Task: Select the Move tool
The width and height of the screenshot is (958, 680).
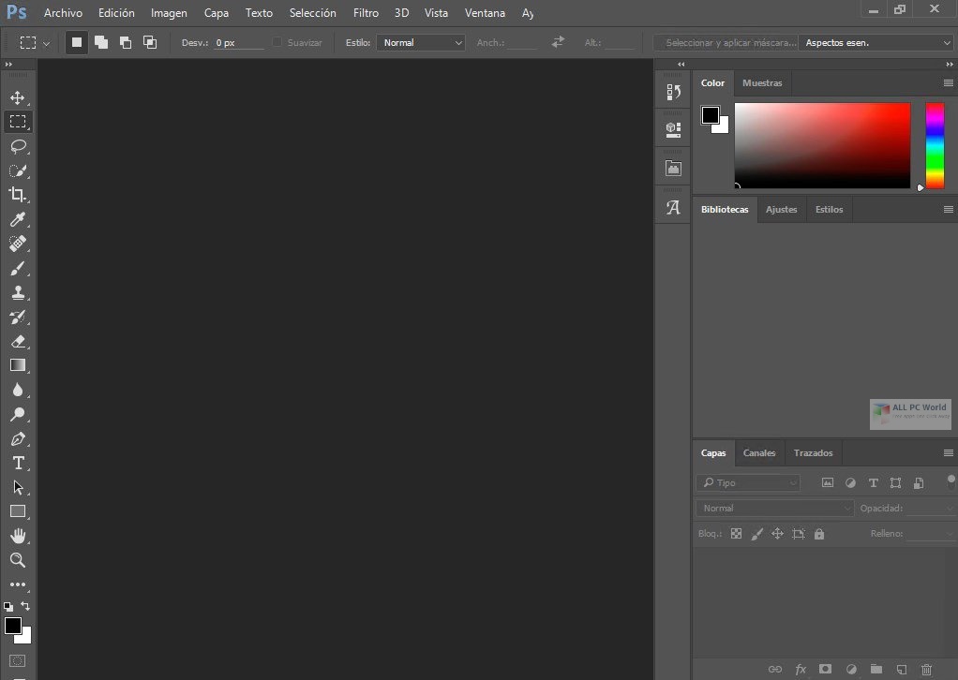Action: coord(18,97)
